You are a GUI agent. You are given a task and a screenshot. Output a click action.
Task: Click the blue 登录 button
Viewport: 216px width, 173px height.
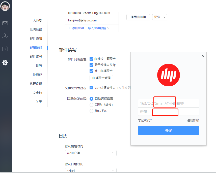tap(168, 131)
